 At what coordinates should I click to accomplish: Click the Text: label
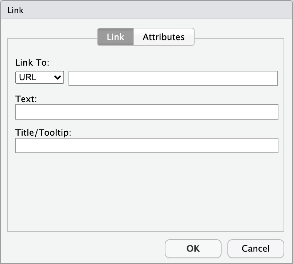[26, 99]
